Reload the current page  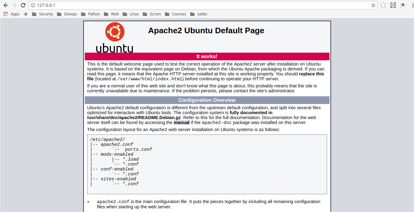(23, 5)
